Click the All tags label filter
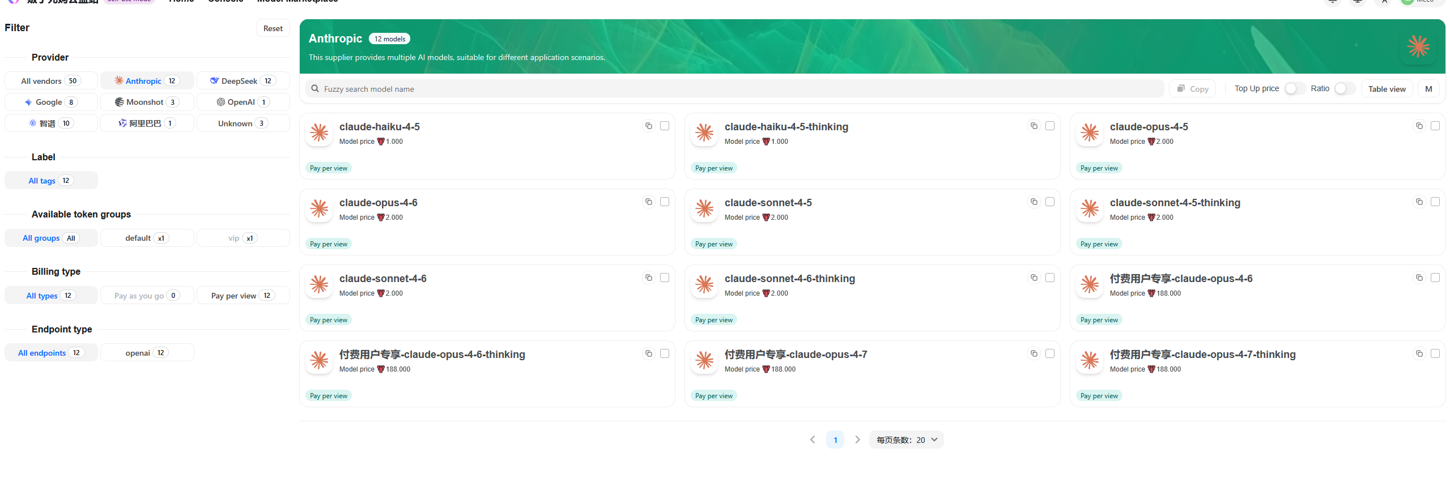 51,181
